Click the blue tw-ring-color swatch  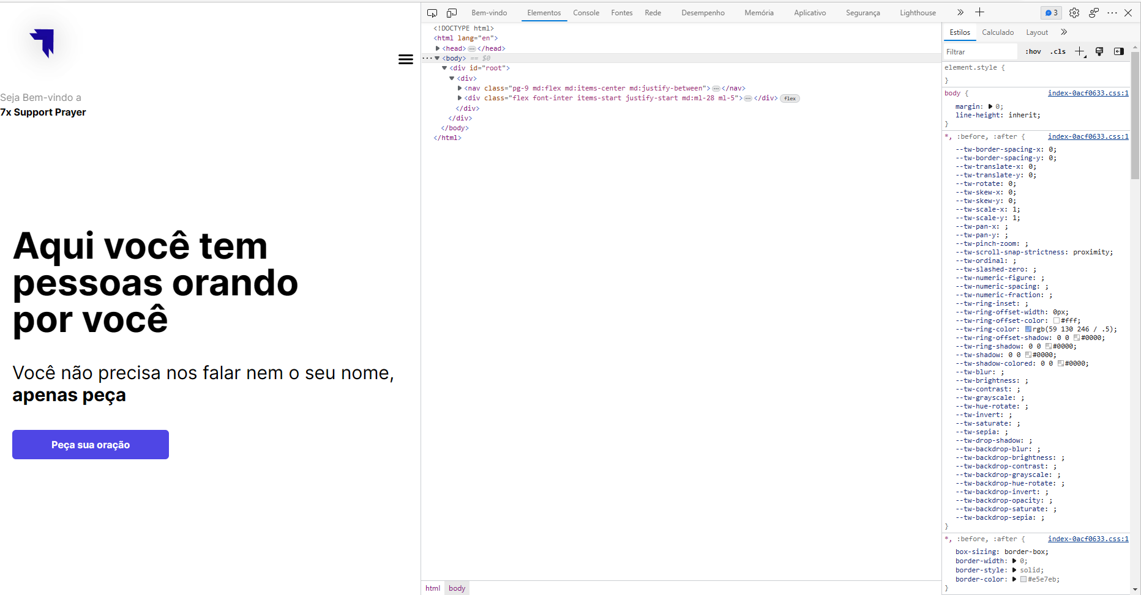pos(1030,329)
